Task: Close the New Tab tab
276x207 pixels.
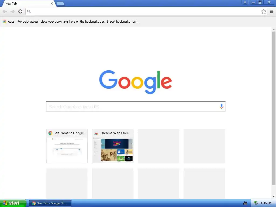Action: [x=52, y=4]
